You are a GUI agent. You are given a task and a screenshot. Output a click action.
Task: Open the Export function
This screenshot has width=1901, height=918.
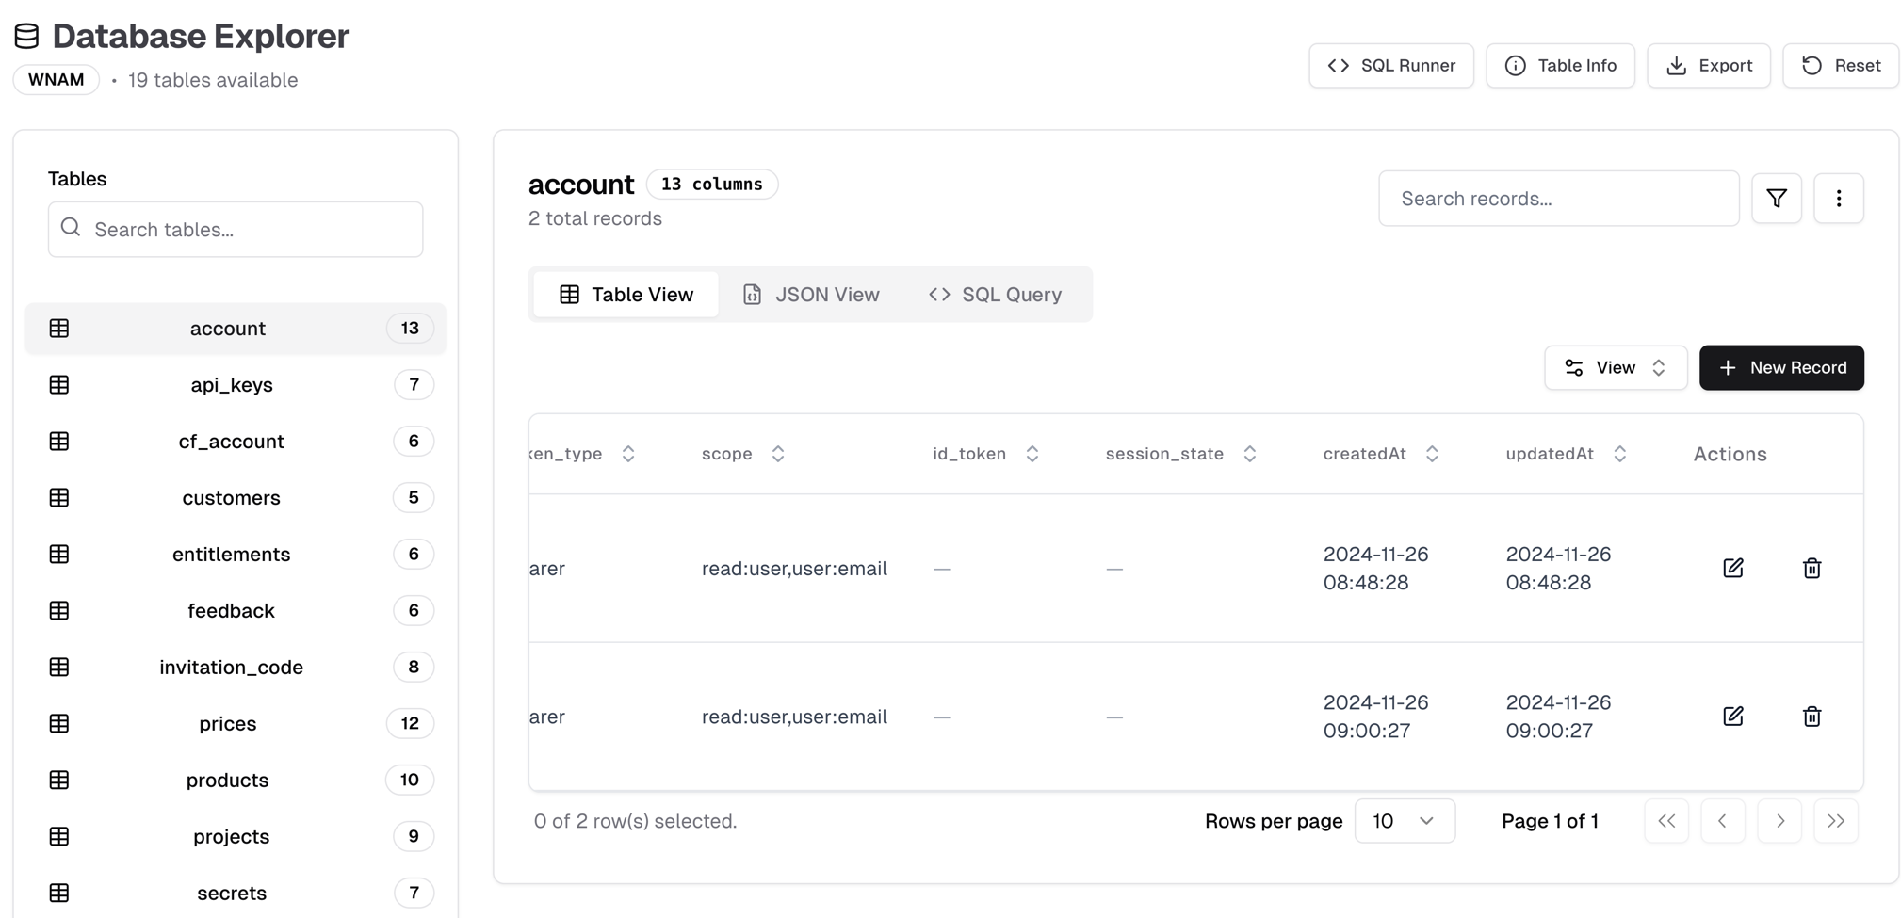pyautogui.click(x=1708, y=65)
